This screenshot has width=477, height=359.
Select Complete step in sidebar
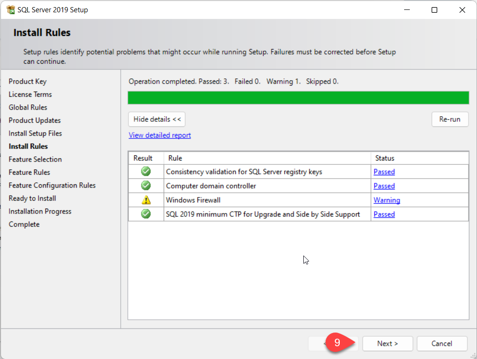[x=24, y=224]
